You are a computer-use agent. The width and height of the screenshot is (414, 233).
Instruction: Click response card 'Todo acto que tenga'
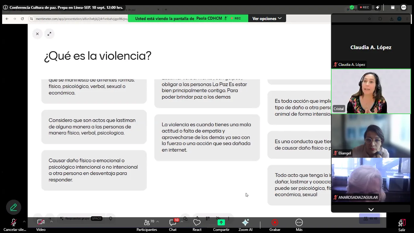(x=299, y=185)
